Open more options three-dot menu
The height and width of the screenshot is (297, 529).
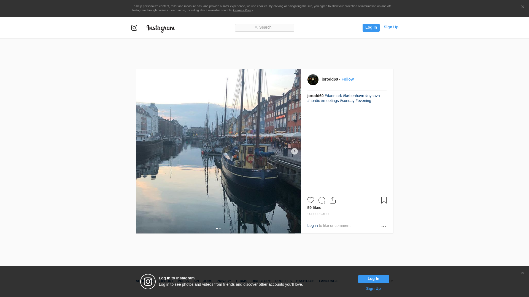384,226
